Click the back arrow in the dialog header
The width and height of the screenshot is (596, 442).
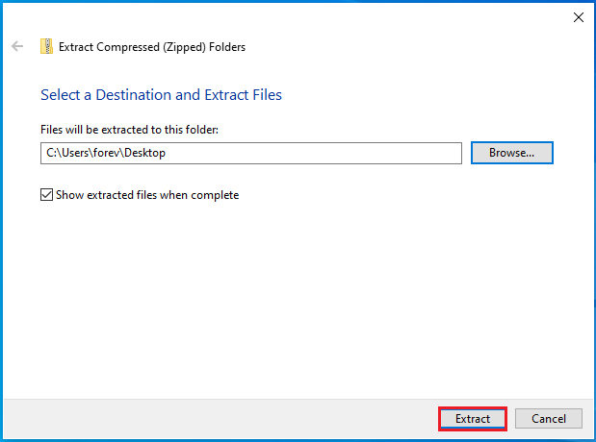click(17, 46)
